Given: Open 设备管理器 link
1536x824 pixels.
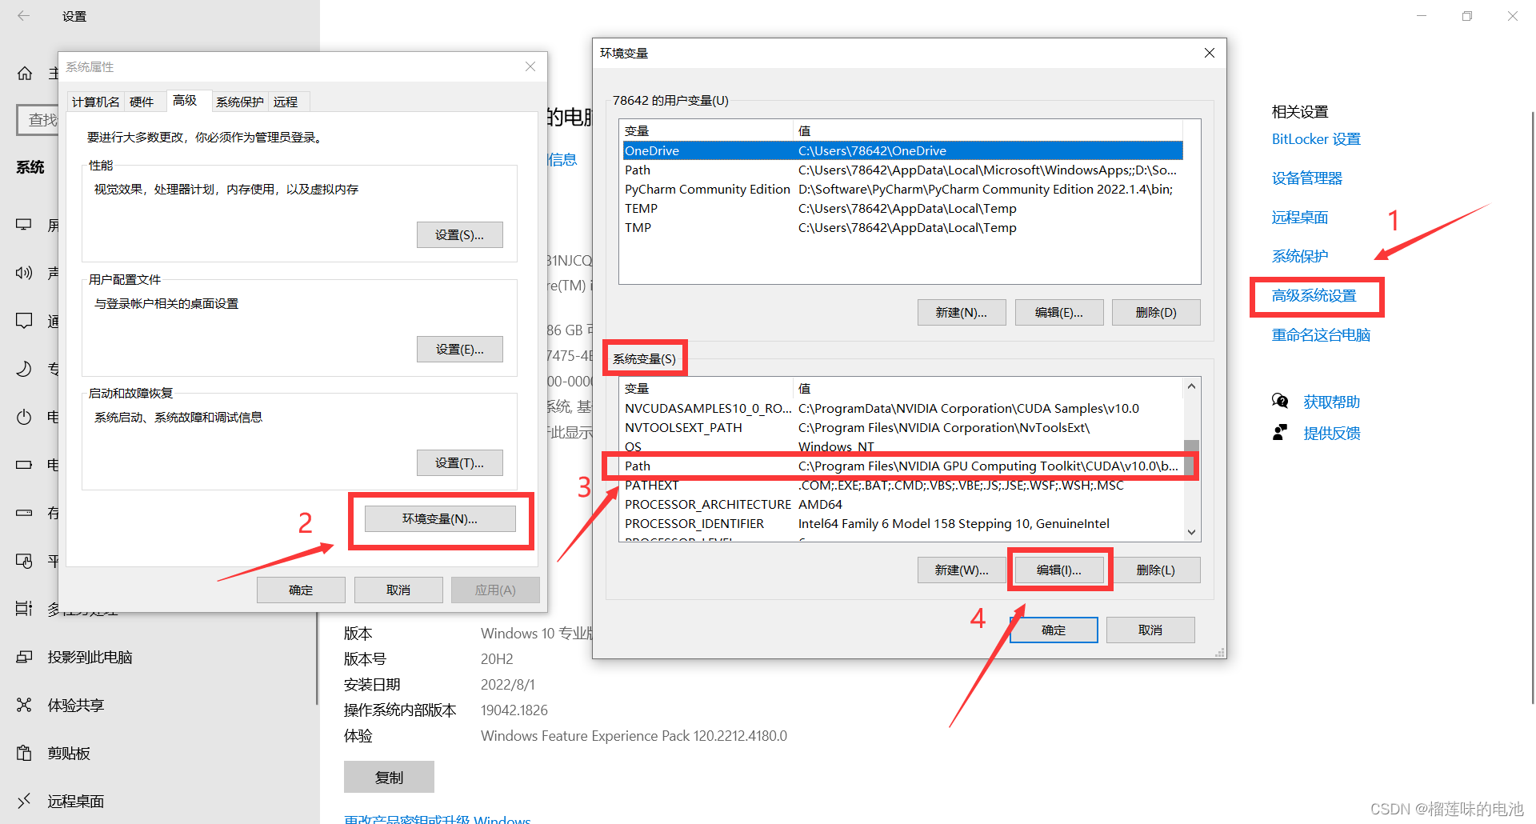Looking at the screenshot, I should pyautogui.click(x=1307, y=178).
